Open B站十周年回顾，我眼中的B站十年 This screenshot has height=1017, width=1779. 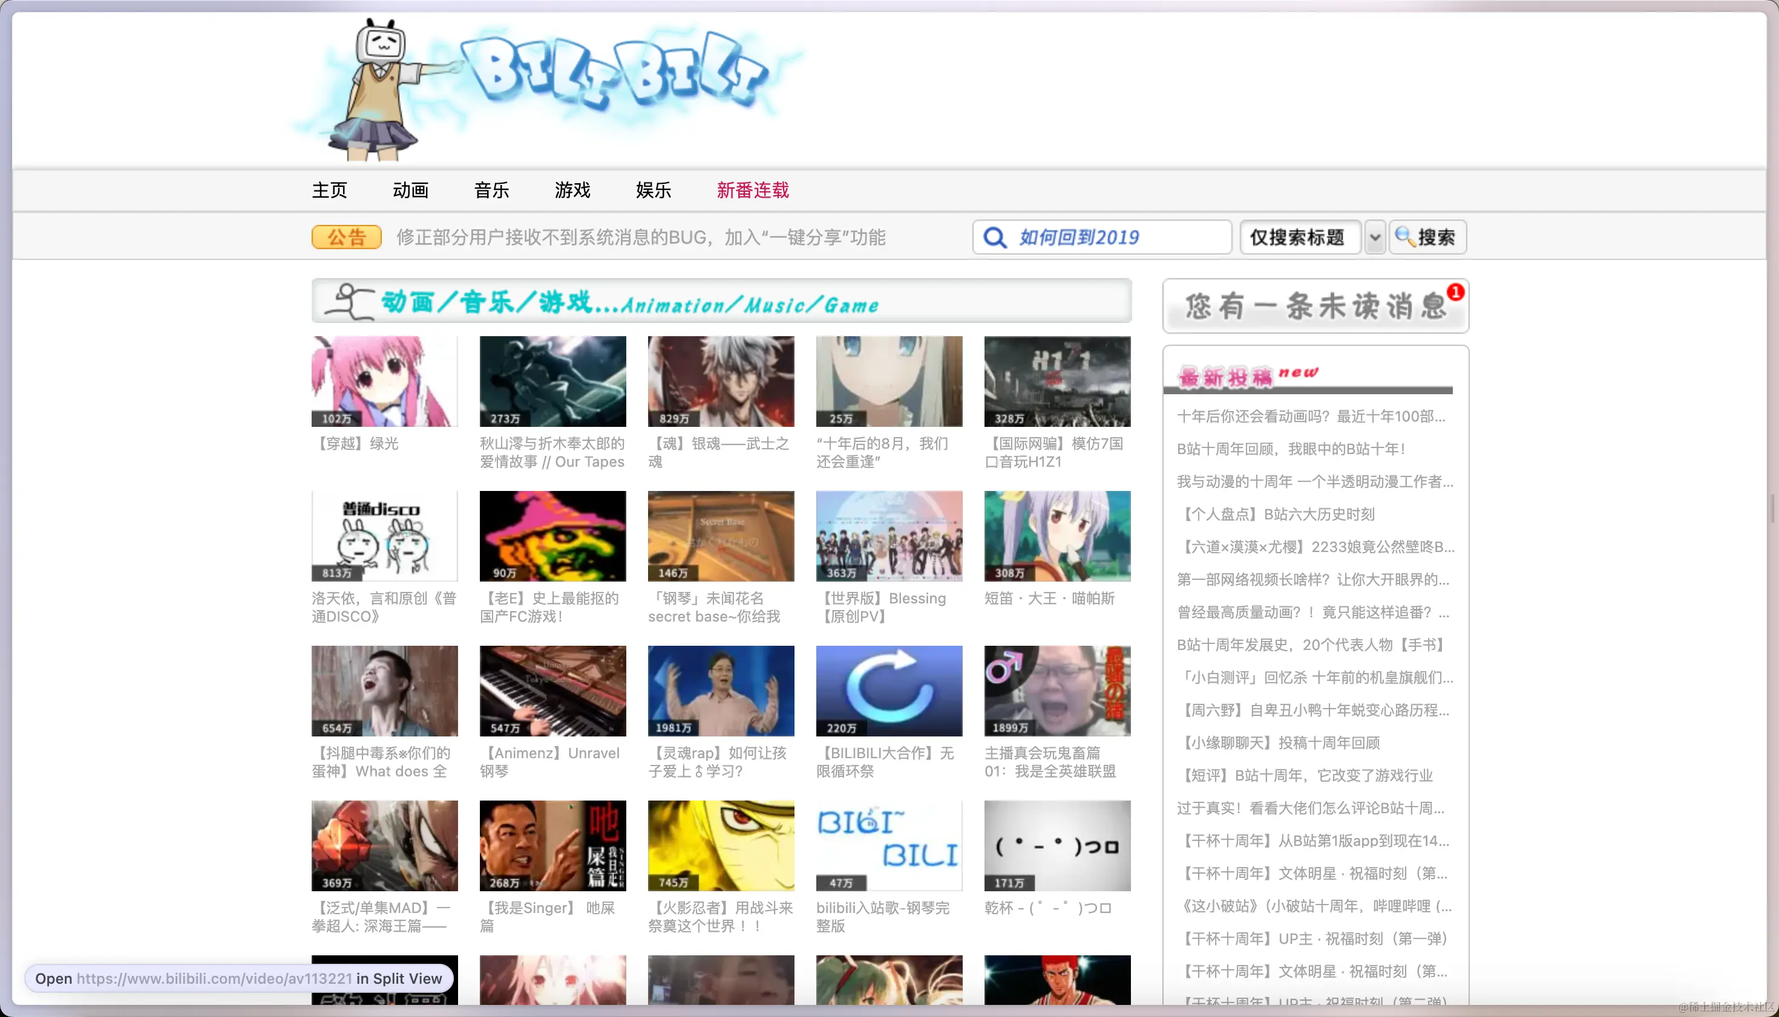(x=1292, y=449)
